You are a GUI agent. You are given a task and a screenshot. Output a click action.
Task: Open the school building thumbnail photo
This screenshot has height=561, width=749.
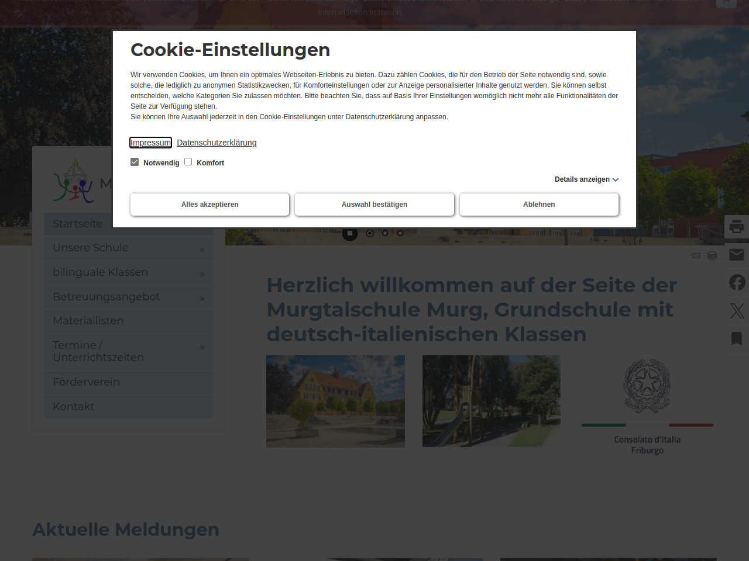point(335,401)
